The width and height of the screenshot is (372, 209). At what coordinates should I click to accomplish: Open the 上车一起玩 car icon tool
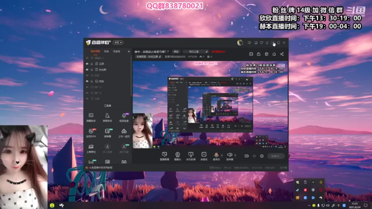124,133
